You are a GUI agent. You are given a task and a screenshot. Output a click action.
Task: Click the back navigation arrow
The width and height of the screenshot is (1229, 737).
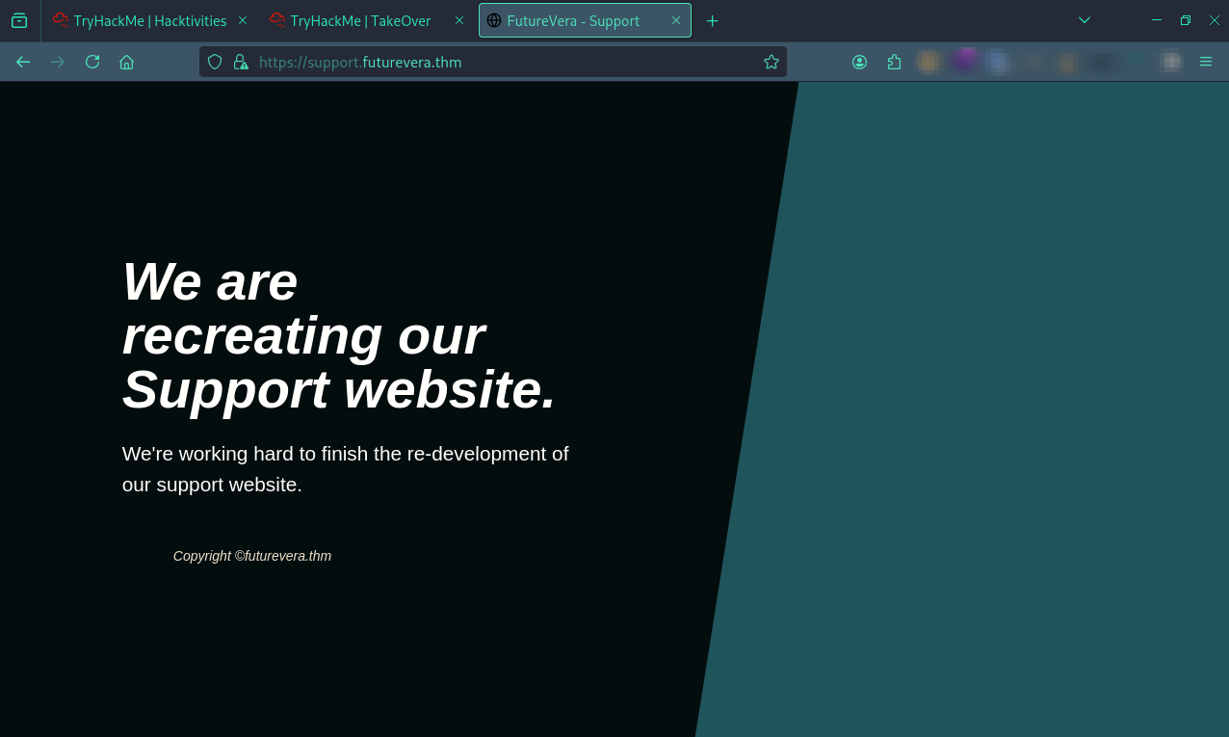pyautogui.click(x=23, y=62)
